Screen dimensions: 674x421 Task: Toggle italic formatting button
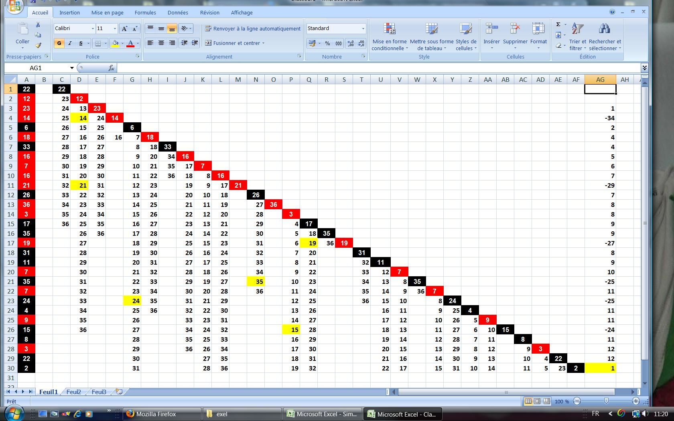70,43
